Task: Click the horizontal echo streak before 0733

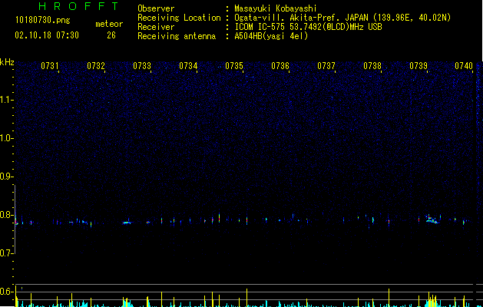Action: (127, 223)
